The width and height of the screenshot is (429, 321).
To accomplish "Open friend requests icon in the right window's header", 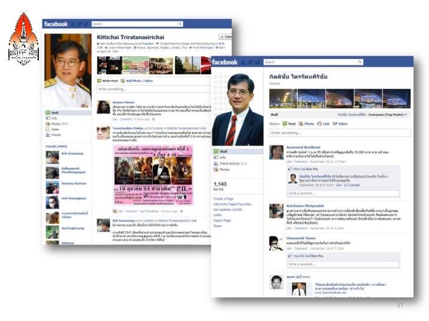I will [243, 62].
